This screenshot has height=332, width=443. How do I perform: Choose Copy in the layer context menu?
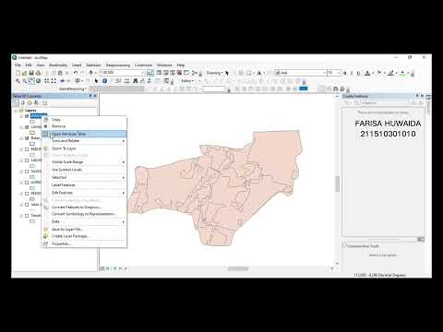tap(84, 119)
